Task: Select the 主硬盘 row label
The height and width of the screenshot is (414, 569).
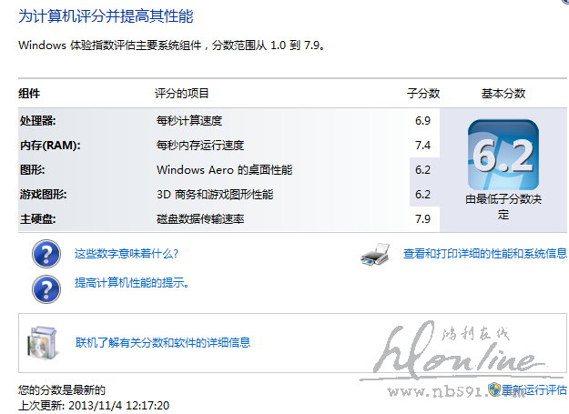Action: (x=37, y=219)
